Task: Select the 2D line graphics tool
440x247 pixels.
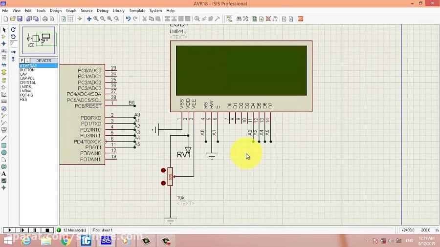Action: [x=4, y=138]
